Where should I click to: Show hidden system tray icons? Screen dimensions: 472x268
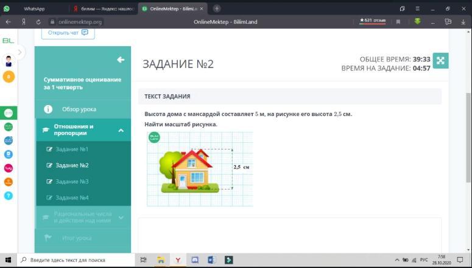pos(397,260)
